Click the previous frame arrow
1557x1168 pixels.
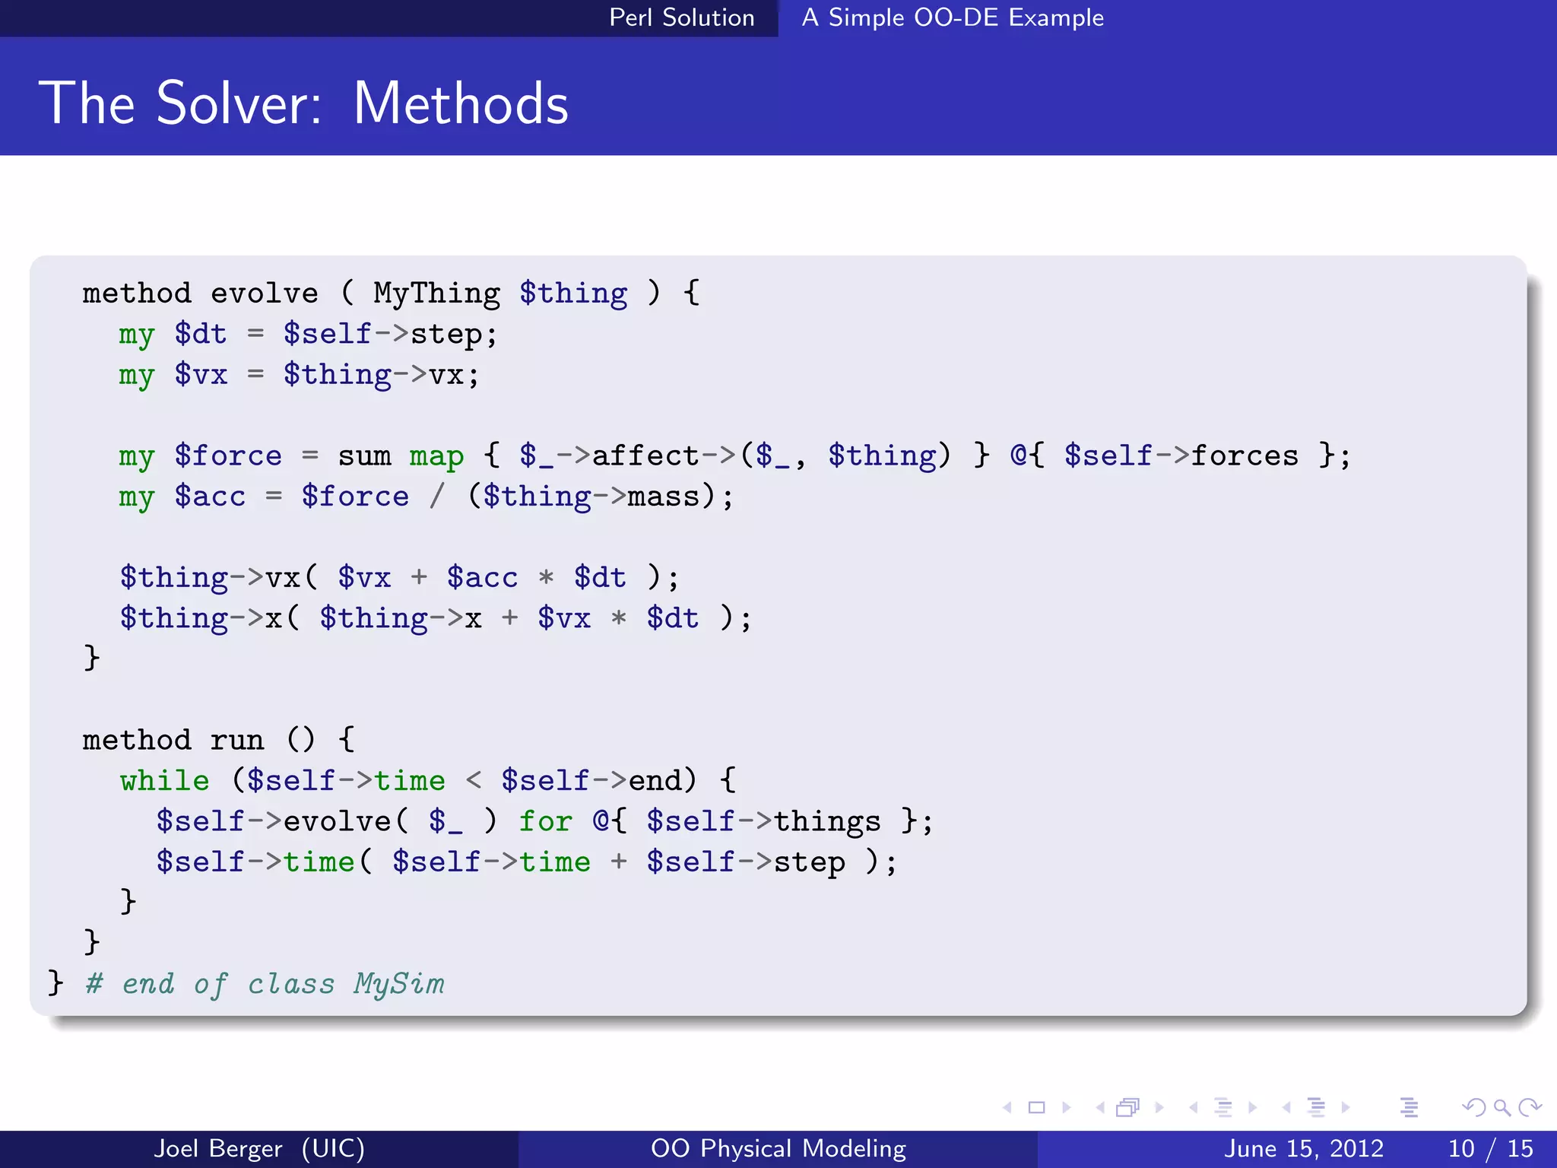coord(1099,1107)
